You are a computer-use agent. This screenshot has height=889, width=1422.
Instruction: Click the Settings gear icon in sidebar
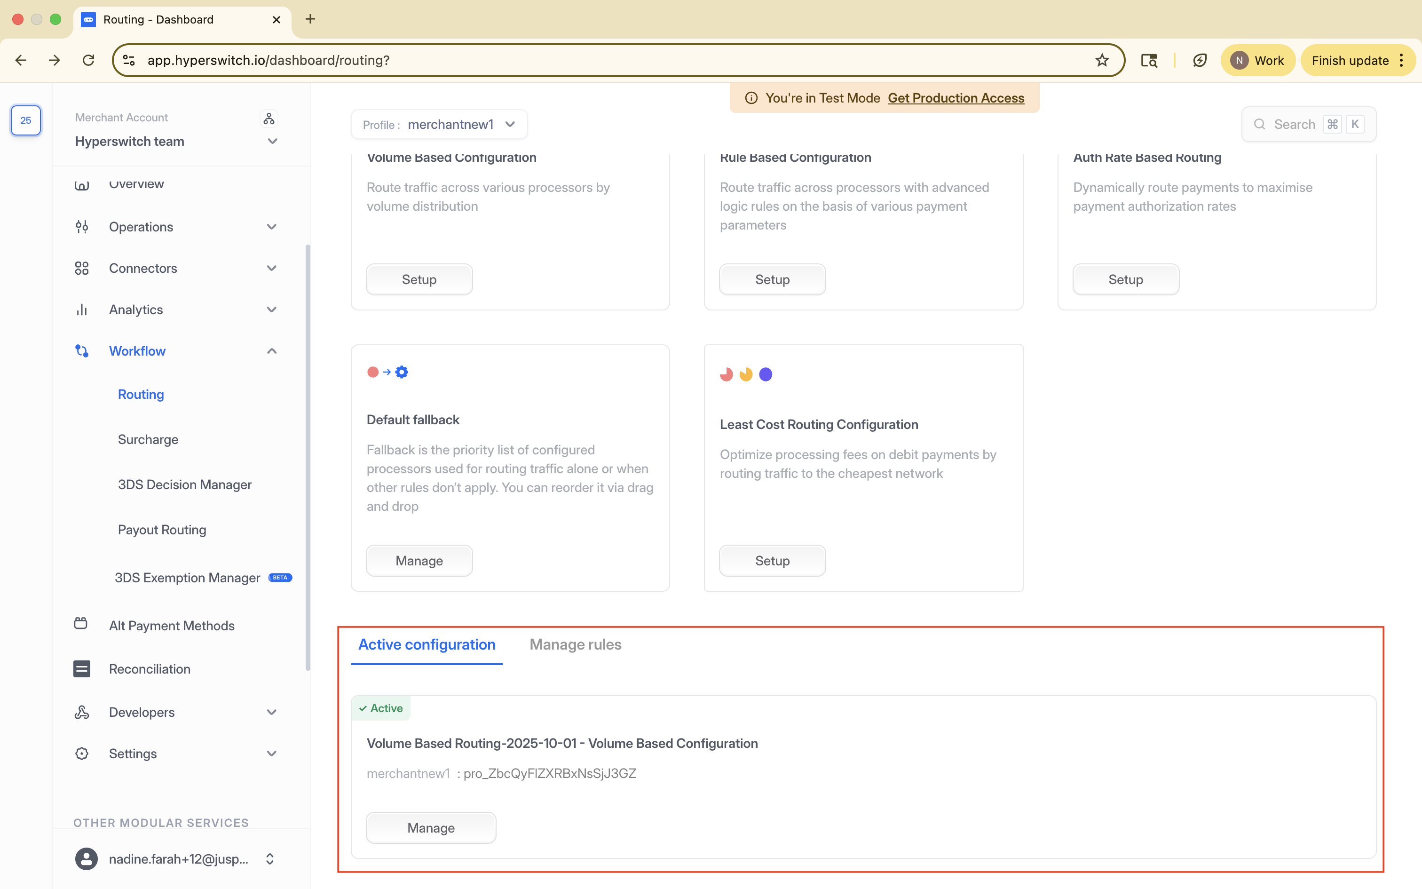pyautogui.click(x=82, y=754)
